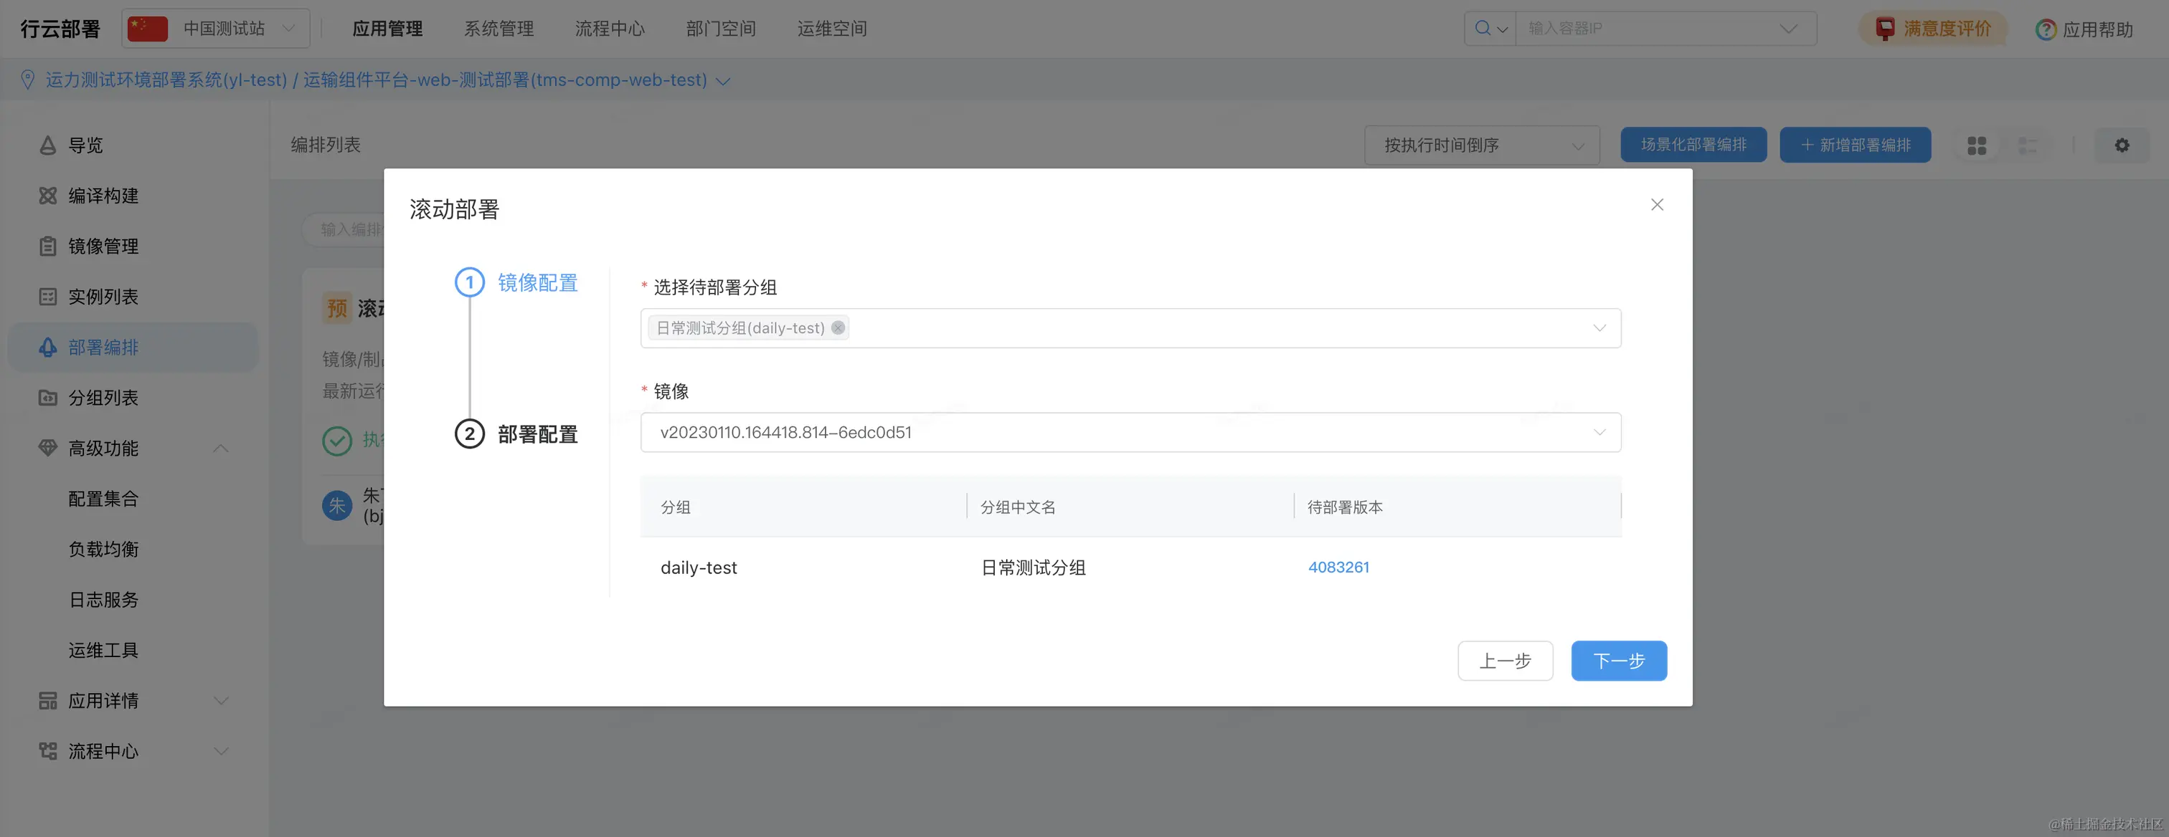Open 应用帮助 help icon
This screenshot has width=2169, height=837.
[2045, 29]
